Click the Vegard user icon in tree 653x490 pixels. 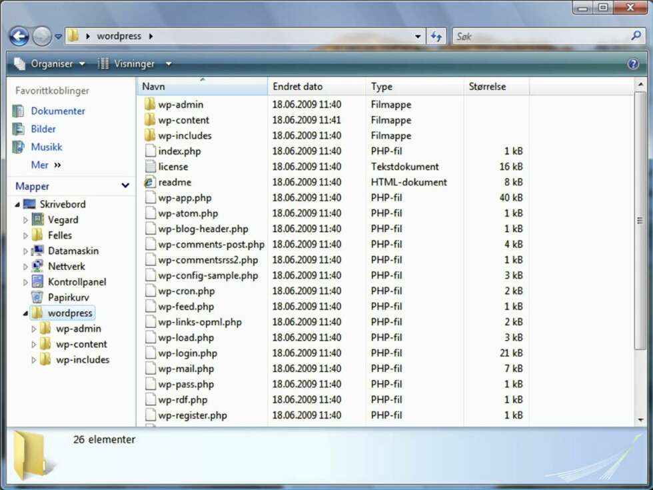coord(37,219)
